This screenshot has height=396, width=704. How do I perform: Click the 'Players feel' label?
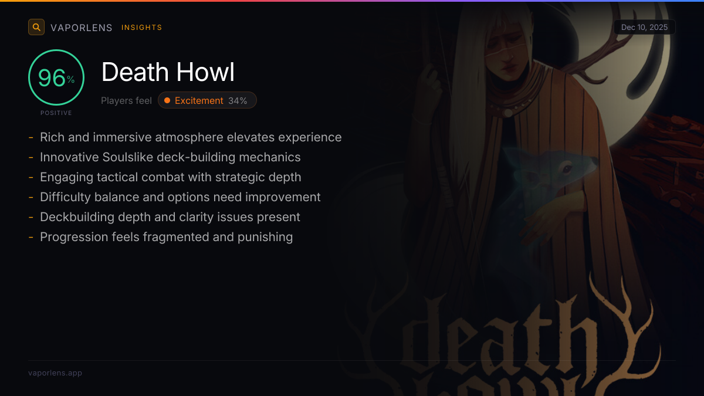click(x=126, y=101)
